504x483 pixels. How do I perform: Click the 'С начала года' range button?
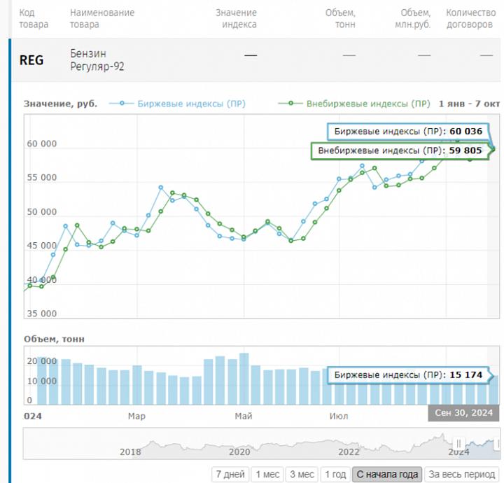click(x=387, y=475)
